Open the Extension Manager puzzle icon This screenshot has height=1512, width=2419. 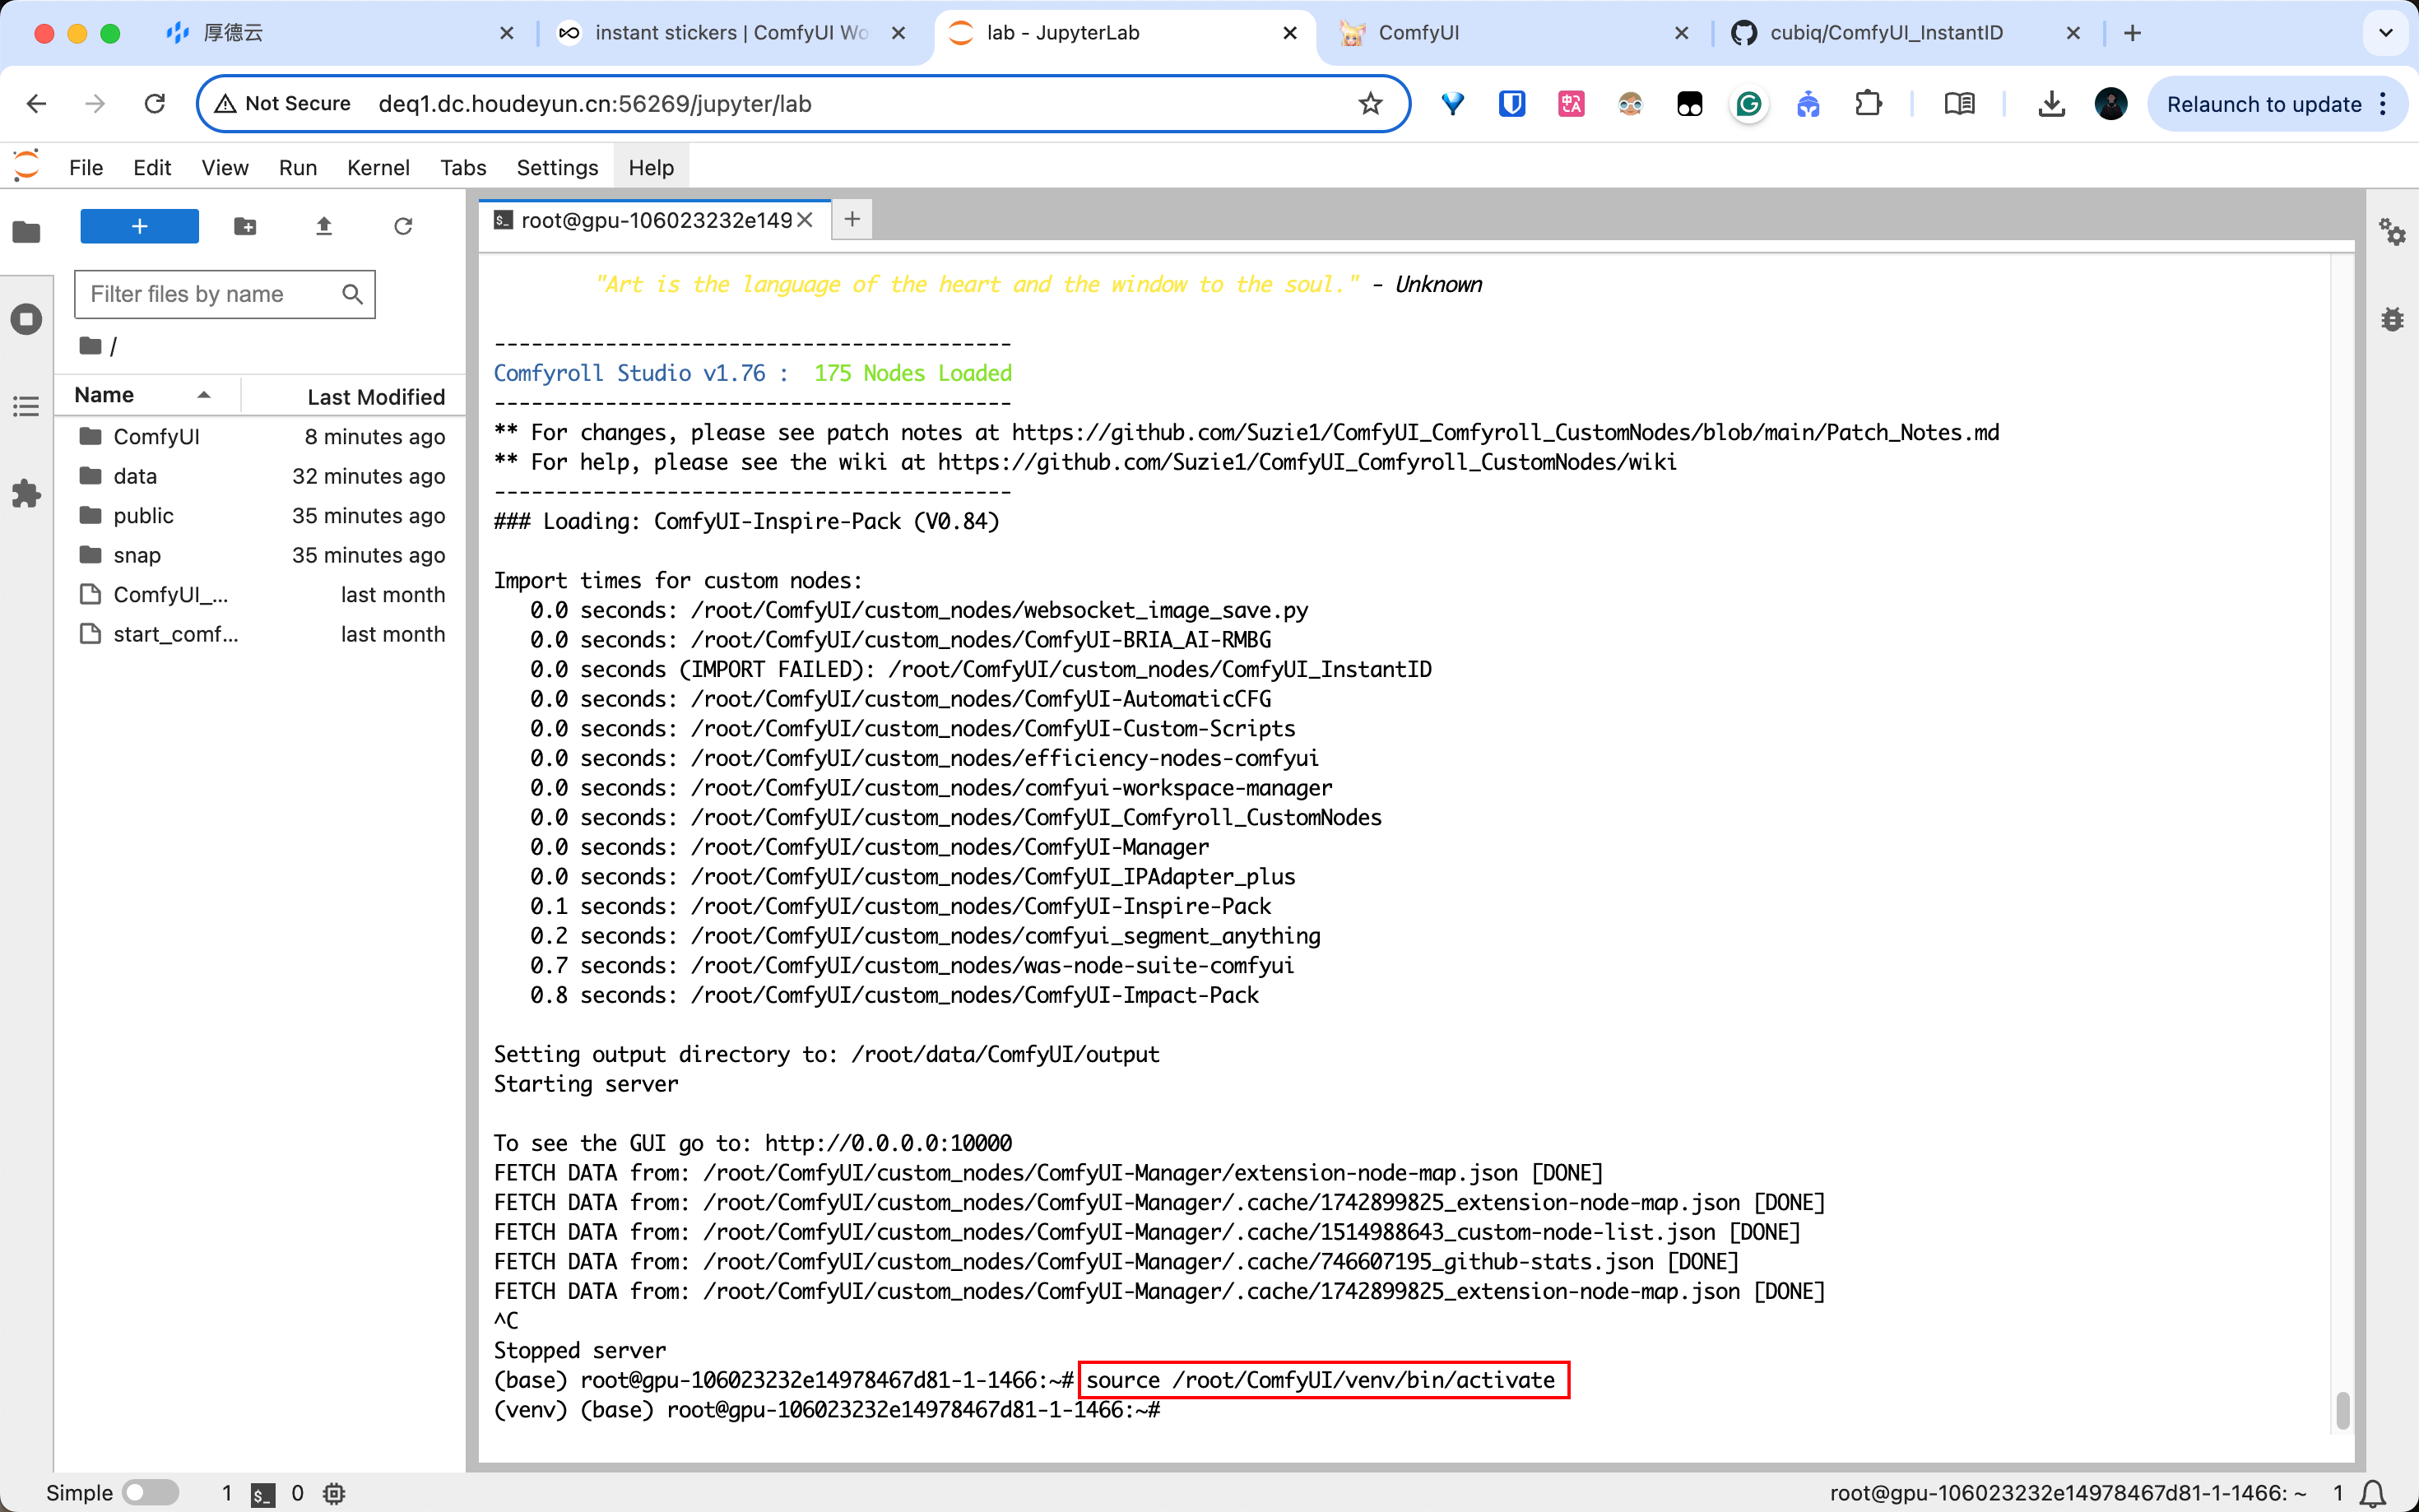tap(27, 493)
